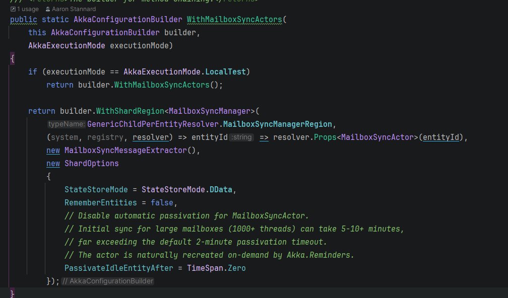The image size is (508, 298).
Task: Click 'DData' enum value
Action: click(221, 190)
